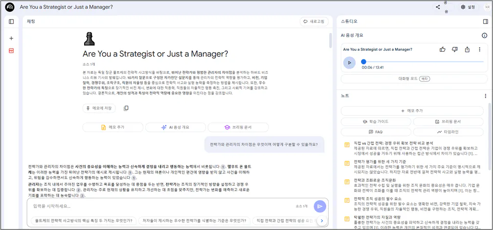Click citation marker 3 in answer
The width and height of the screenshot is (493, 230).
(82, 195)
